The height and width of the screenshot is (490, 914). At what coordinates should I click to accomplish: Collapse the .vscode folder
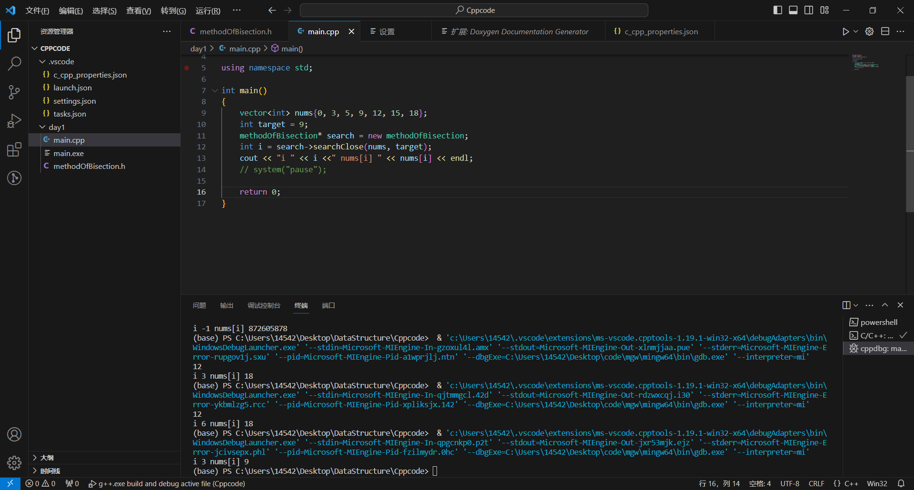point(42,62)
